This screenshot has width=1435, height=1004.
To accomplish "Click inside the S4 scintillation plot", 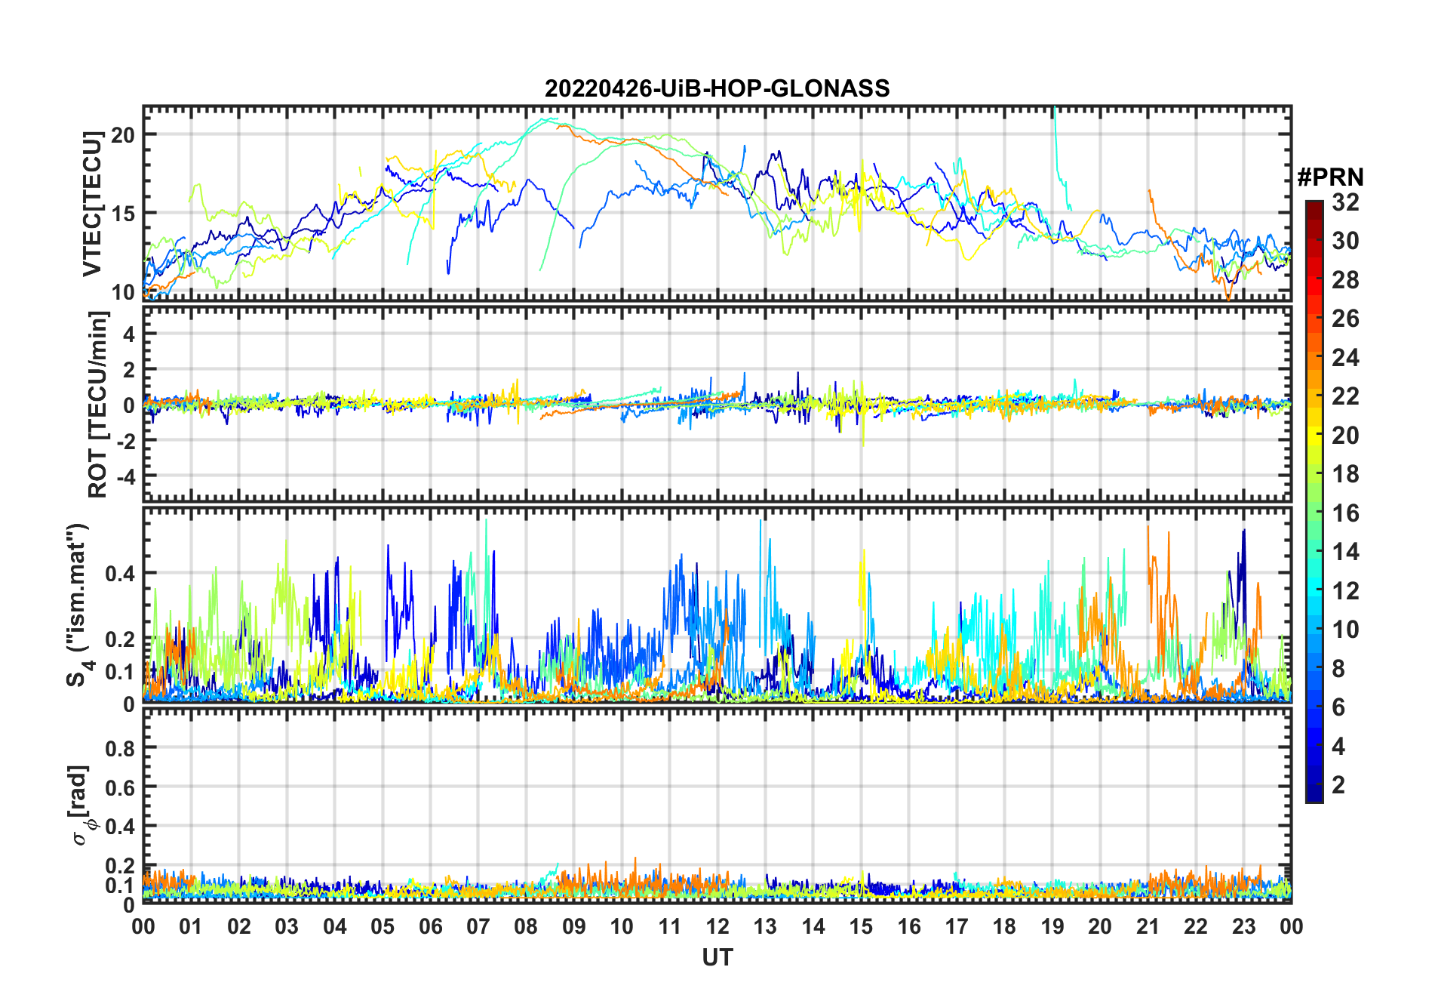I will pyautogui.click(x=717, y=605).
